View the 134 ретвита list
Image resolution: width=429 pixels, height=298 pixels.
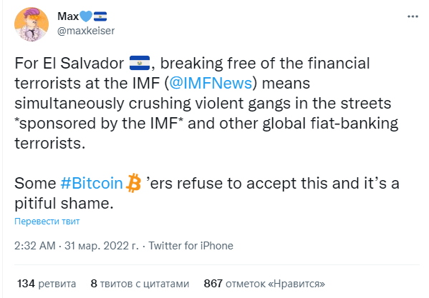click(47, 284)
